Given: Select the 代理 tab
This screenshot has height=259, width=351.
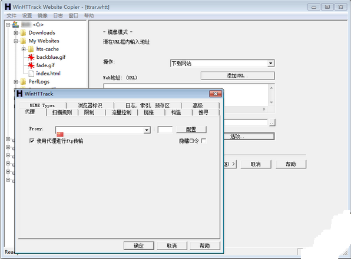Looking at the screenshot, I should pos(30,112).
